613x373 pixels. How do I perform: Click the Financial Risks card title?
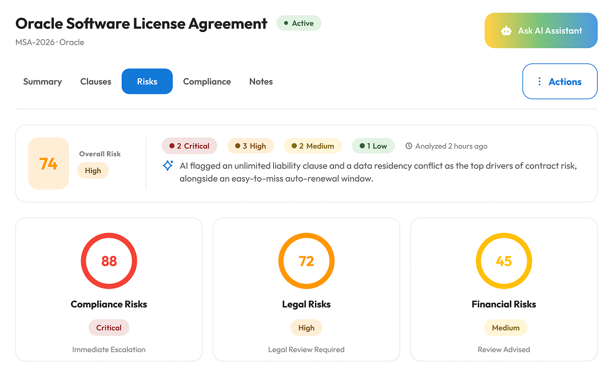tap(504, 304)
